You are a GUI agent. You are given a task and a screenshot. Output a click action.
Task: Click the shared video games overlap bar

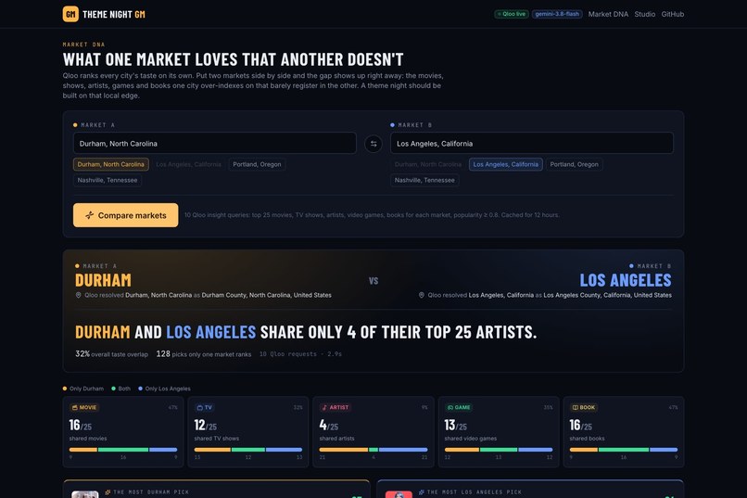(499, 450)
